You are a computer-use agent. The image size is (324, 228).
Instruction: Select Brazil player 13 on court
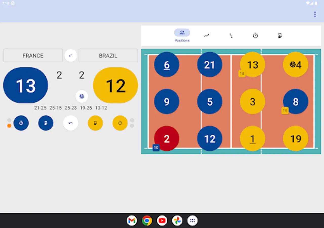(x=253, y=65)
